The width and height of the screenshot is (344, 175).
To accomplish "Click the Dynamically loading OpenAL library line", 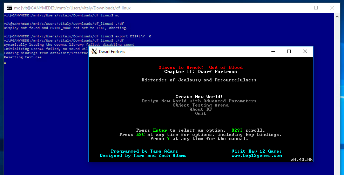I will point(69,45).
